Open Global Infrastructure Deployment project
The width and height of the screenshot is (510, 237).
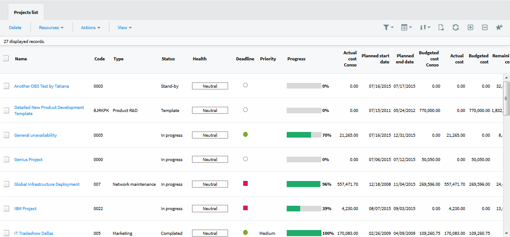point(47,184)
